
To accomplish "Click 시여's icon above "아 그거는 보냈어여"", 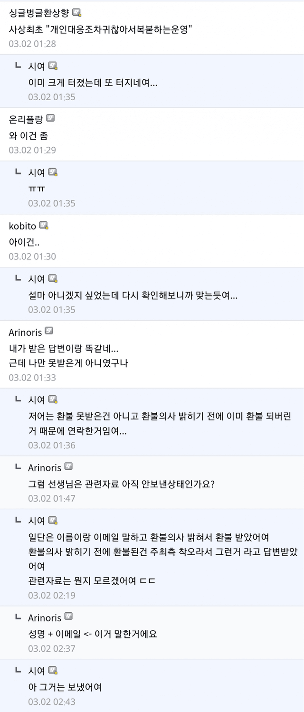I will pyautogui.click(x=53, y=670).
